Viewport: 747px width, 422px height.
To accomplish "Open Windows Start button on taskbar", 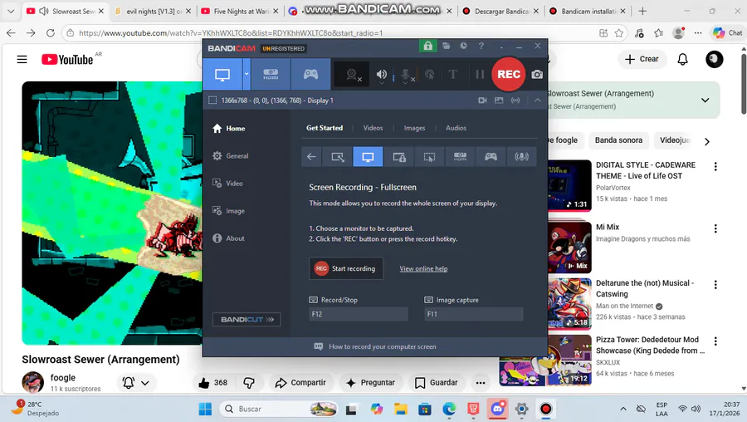I will pyautogui.click(x=205, y=410).
